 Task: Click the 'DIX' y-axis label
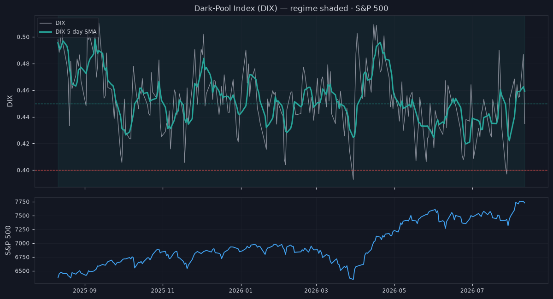coord(10,101)
